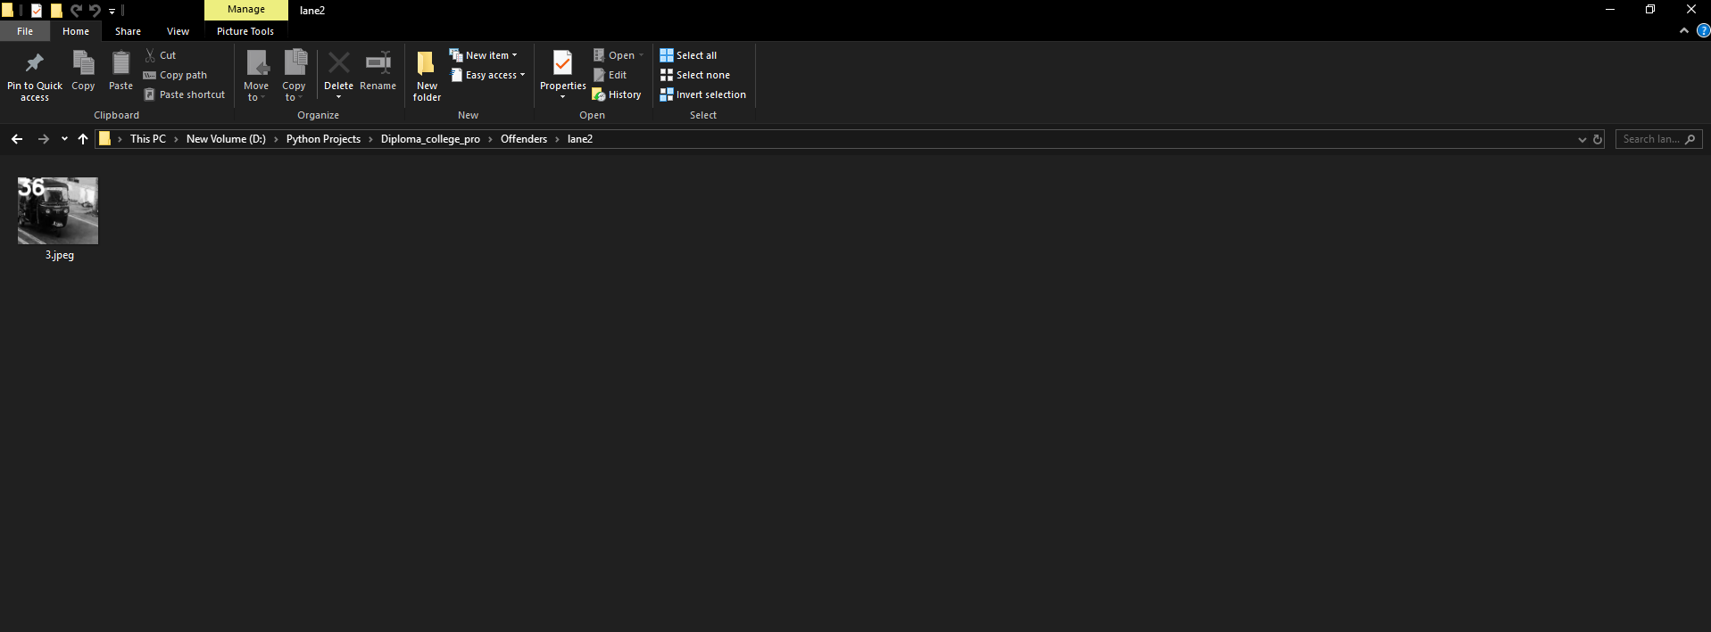Click Select all
Image resolution: width=1711 pixels, height=632 pixels.
coord(688,55)
